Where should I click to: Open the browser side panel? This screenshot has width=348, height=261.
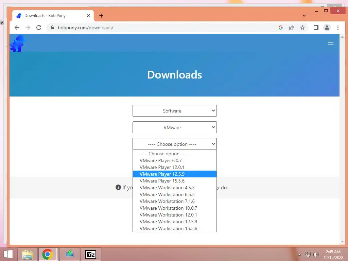coord(316,28)
